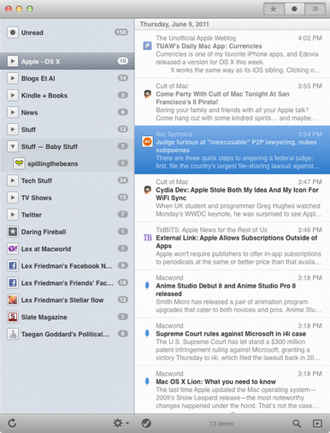Click Taegan Goddard's Political feed icon
Viewport: 330px width, 433px height.
(x=13, y=334)
